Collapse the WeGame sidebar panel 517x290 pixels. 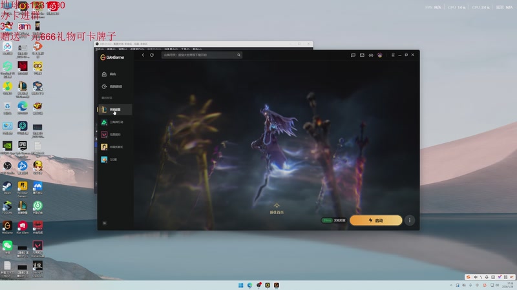click(105, 223)
